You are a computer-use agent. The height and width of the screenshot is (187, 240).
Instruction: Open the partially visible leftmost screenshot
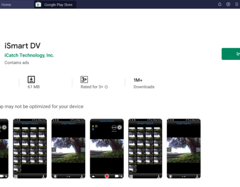pos(4,149)
